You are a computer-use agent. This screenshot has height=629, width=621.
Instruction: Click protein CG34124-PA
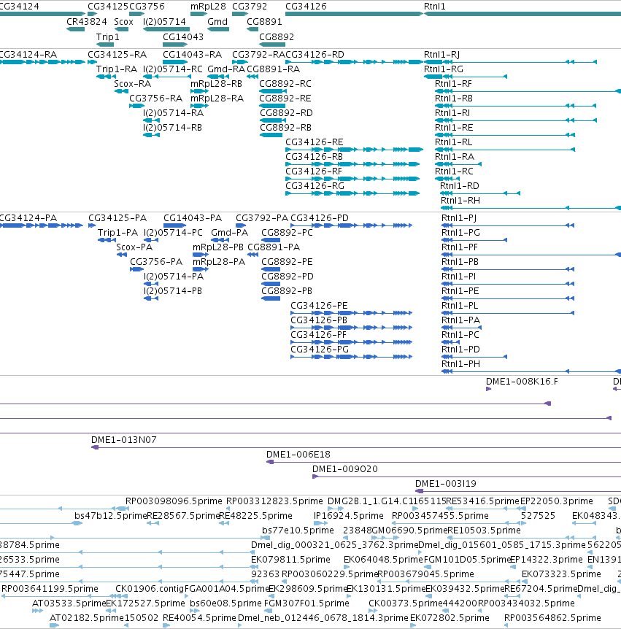(x=28, y=218)
